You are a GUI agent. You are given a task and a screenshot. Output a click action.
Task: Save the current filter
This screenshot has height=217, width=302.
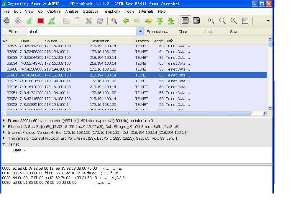point(234,32)
